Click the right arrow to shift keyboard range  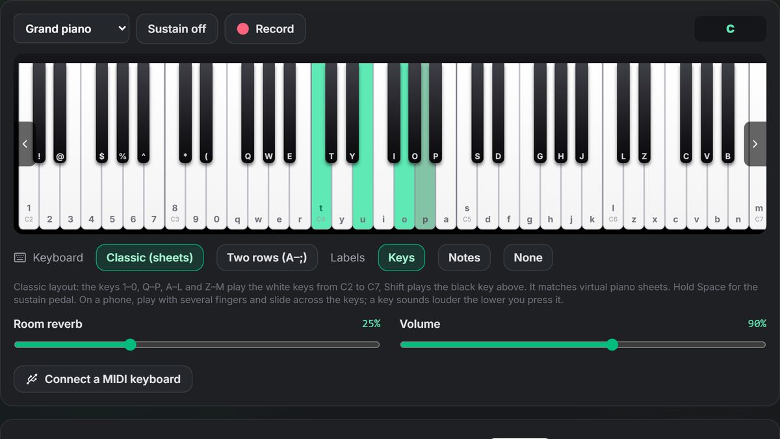[x=755, y=144]
